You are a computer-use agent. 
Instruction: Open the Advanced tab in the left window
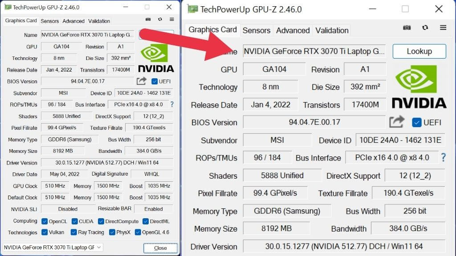(x=73, y=21)
